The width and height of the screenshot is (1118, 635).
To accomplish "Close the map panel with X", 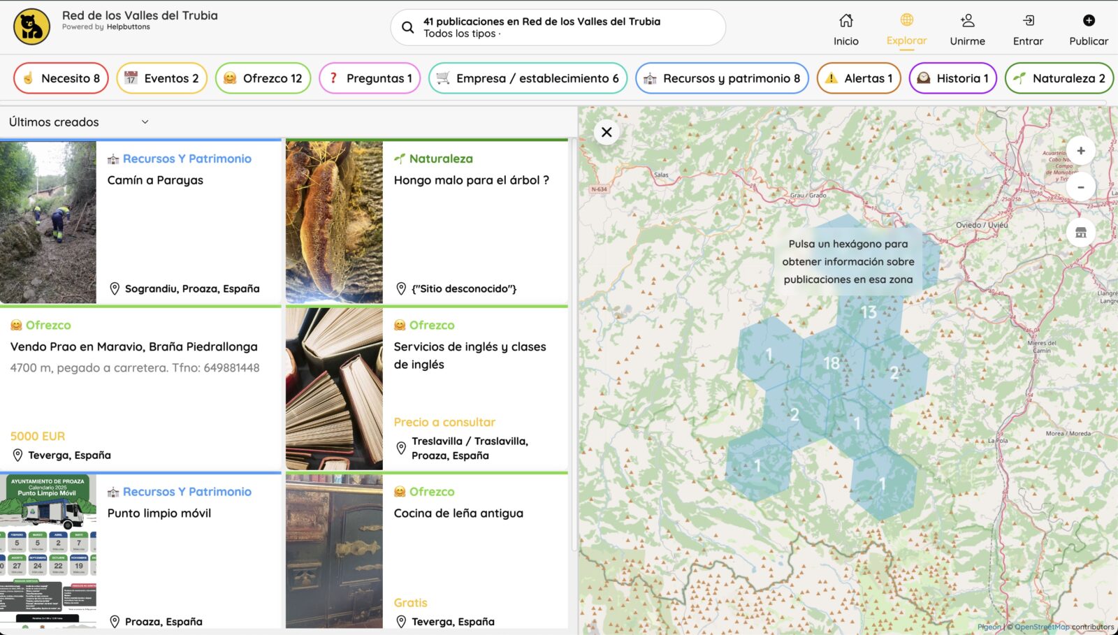I will coord(607,132).
